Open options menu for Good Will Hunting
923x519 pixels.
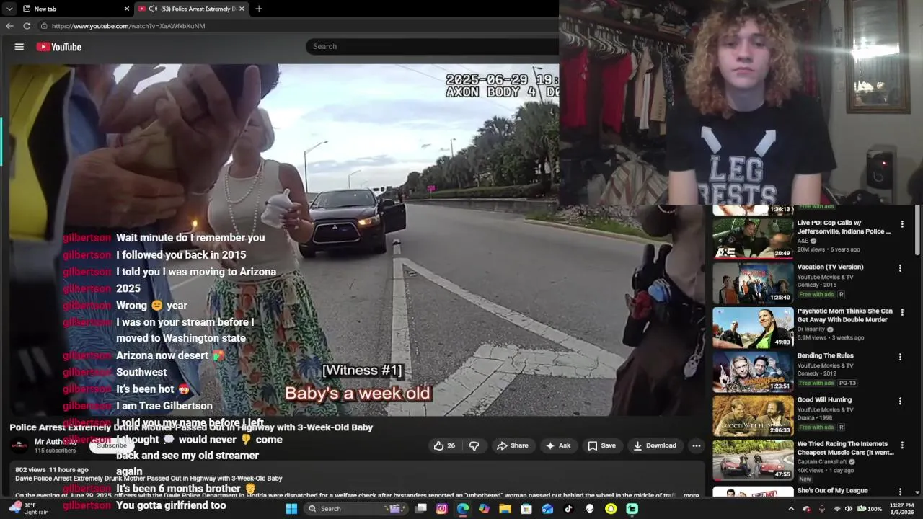click(900, 401)
